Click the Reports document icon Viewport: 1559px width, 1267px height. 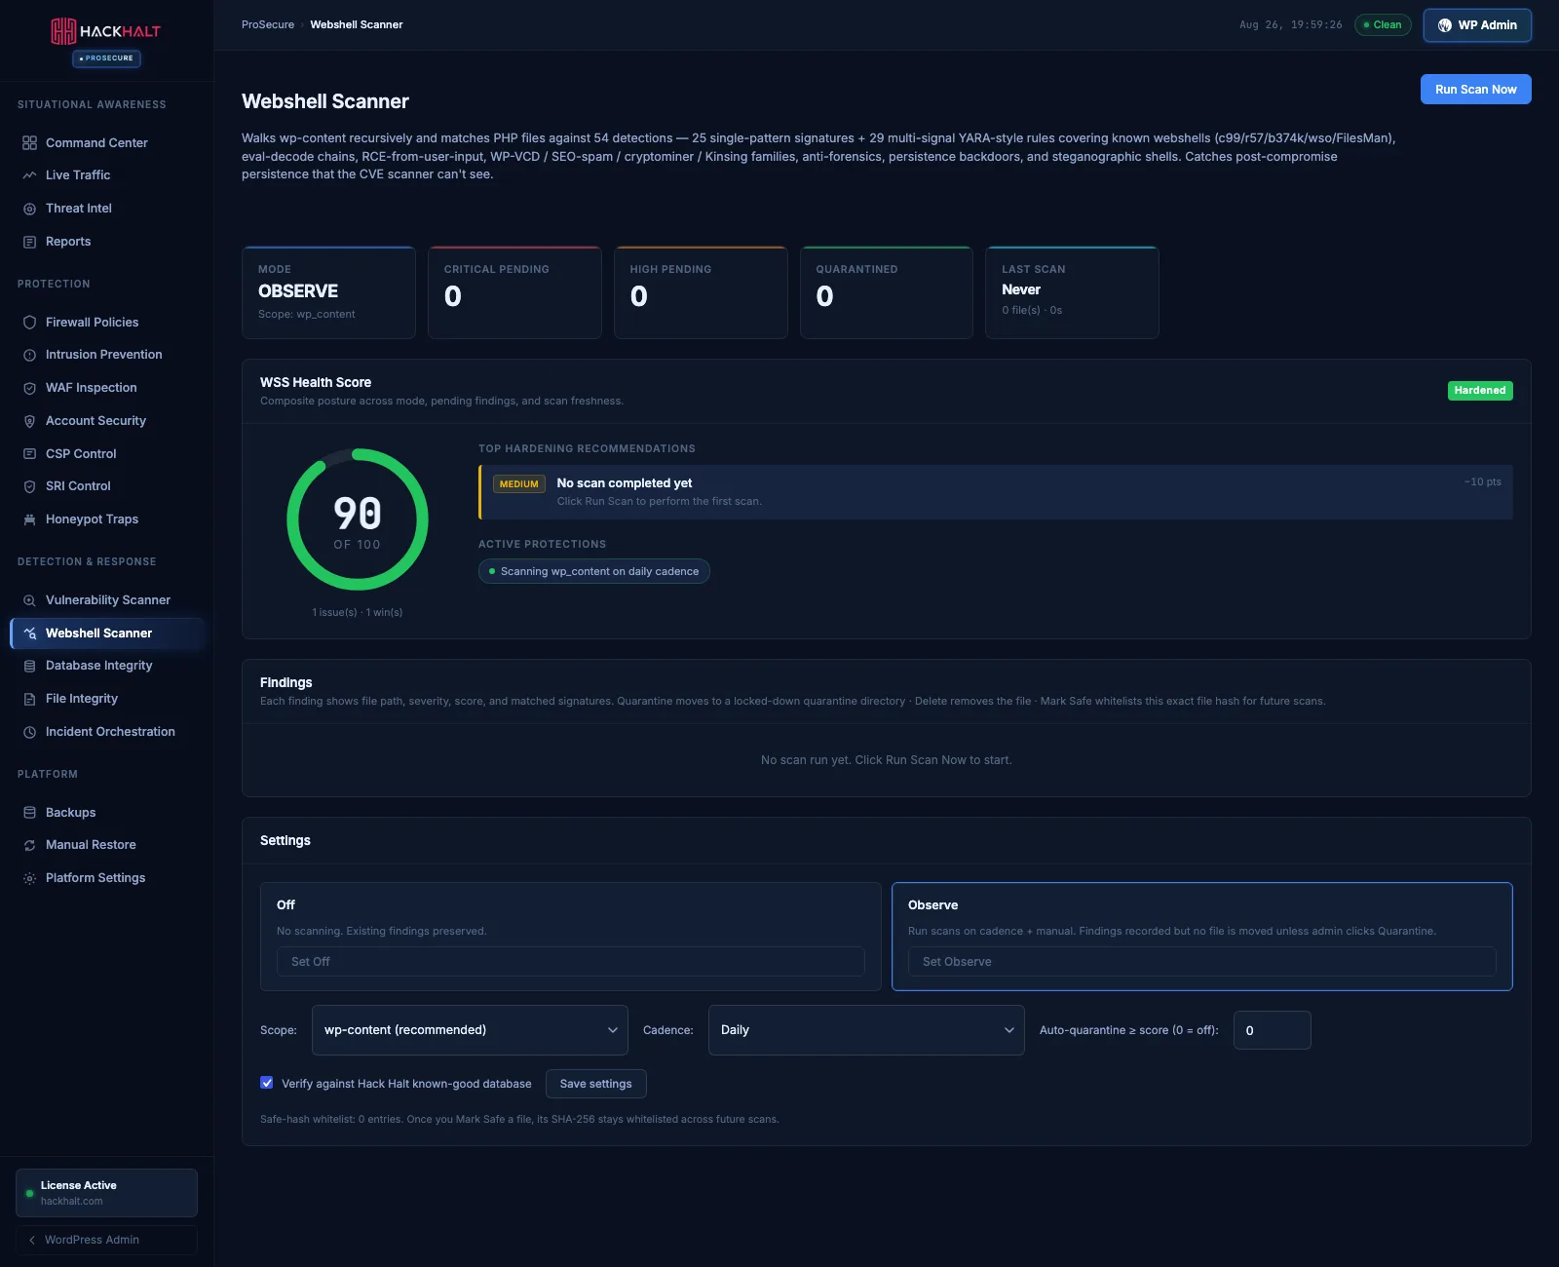[x=29, y=242]
